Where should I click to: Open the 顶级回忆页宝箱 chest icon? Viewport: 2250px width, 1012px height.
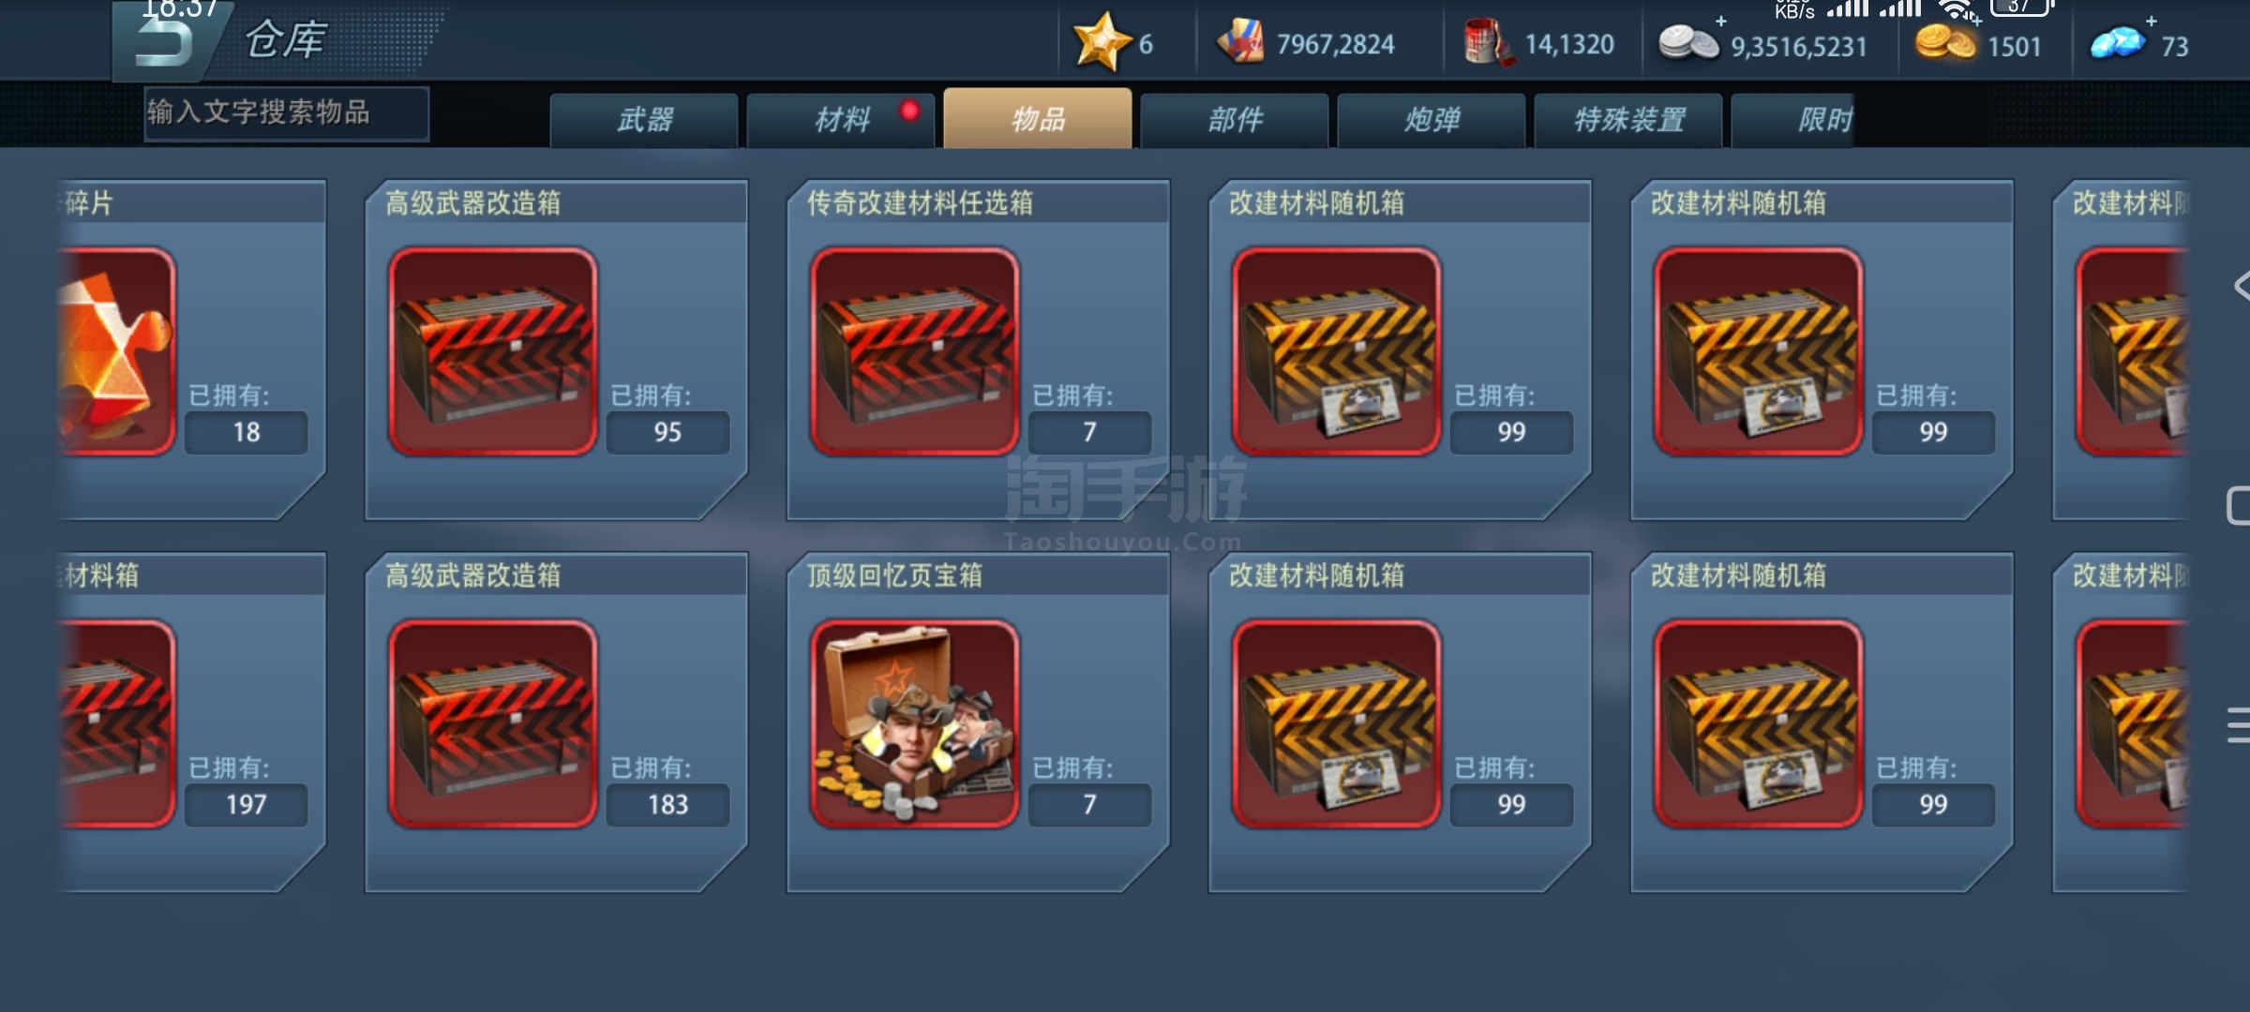click(914, 722)
